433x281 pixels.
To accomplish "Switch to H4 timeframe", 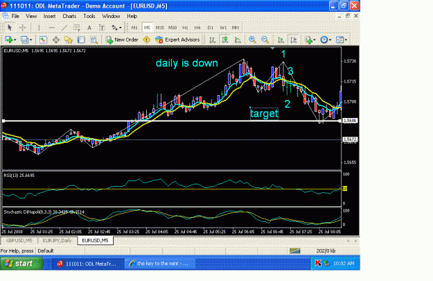I will click(x=197, y=27).
